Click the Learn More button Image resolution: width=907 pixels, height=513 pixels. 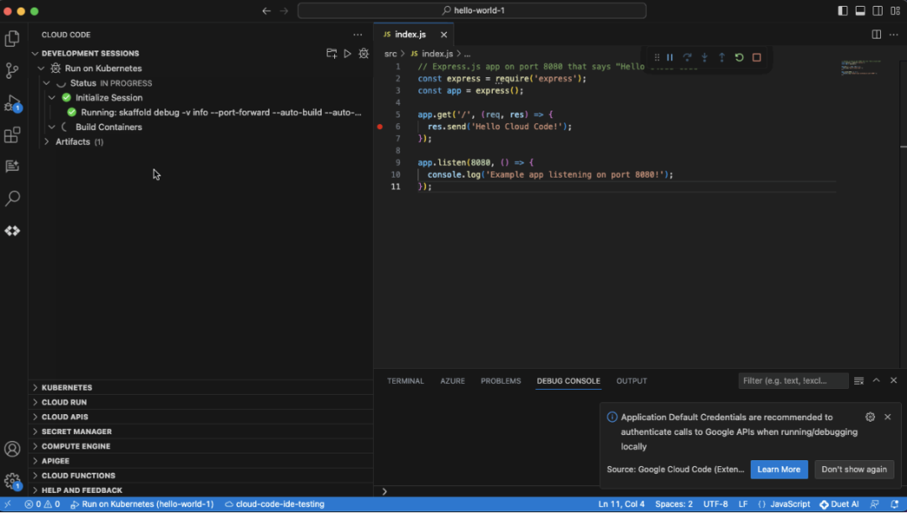click(x=779, y=469)
